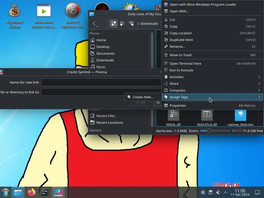264x198 pixels.
Task: Launch Firefox from taskbar
Action: pyautogui.click(x=31, y=192)
